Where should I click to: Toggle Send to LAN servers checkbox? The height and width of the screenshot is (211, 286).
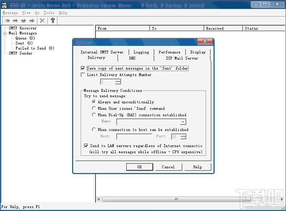pyautogui.click(x=86, y=146)
